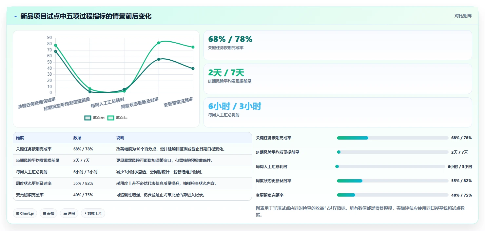Open the 对比矩阵 label in header
The height and width of the screenshot is (231, 485).
[463, 16]
